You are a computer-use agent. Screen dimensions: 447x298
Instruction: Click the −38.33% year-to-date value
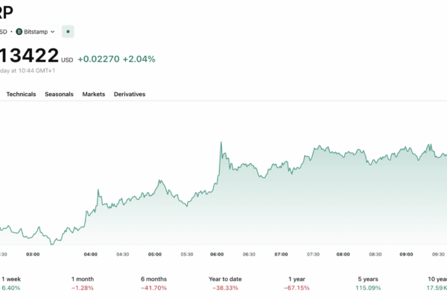click(225, 288)
